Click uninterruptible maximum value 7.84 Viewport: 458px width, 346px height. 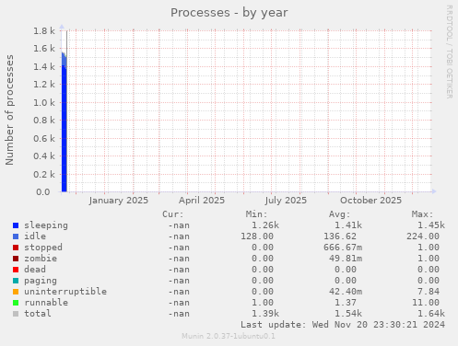pos(429,292)
